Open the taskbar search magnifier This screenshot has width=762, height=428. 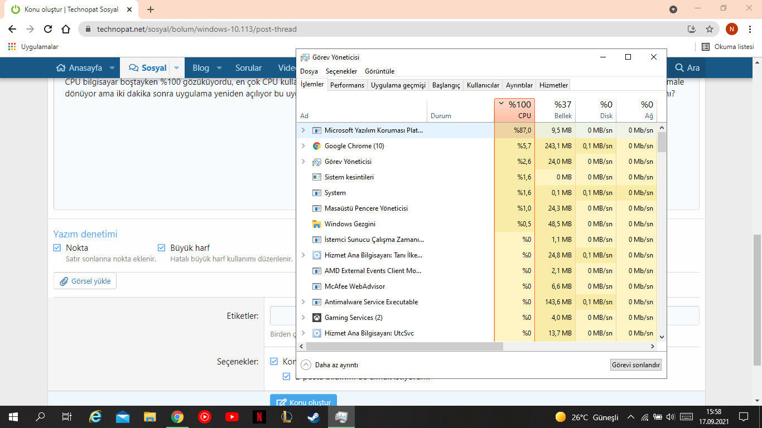point(40,416)
